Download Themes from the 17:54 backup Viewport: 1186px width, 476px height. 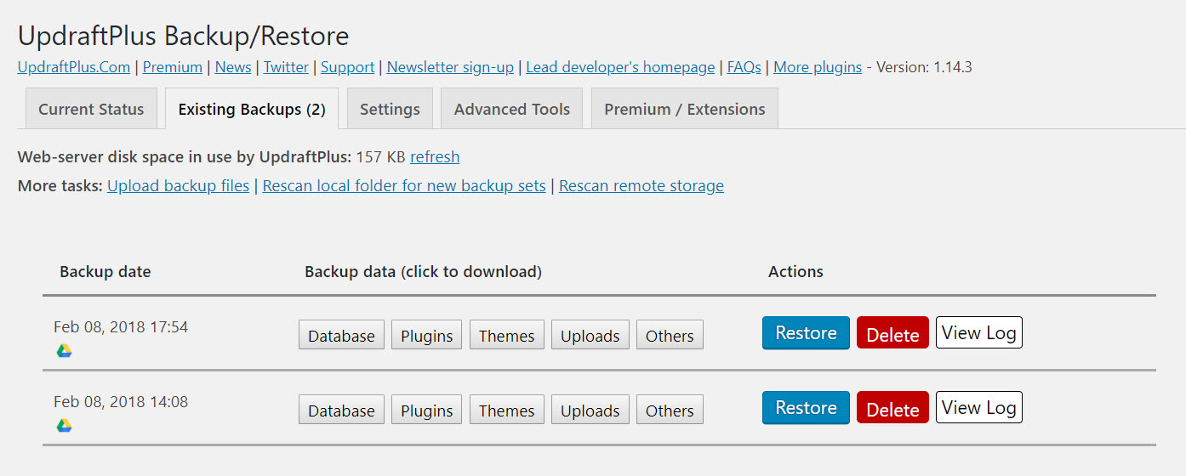(506, 336)
